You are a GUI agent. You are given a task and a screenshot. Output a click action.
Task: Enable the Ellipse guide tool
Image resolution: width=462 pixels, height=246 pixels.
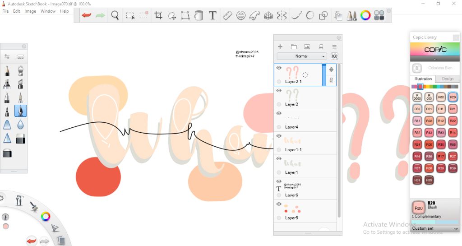[241, 15]
